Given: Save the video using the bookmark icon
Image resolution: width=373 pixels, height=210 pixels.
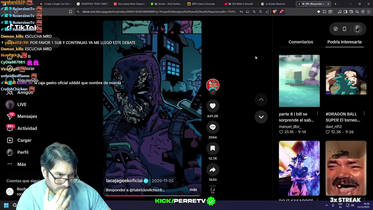Looking at the screenshot, I should tap(213, 148).
